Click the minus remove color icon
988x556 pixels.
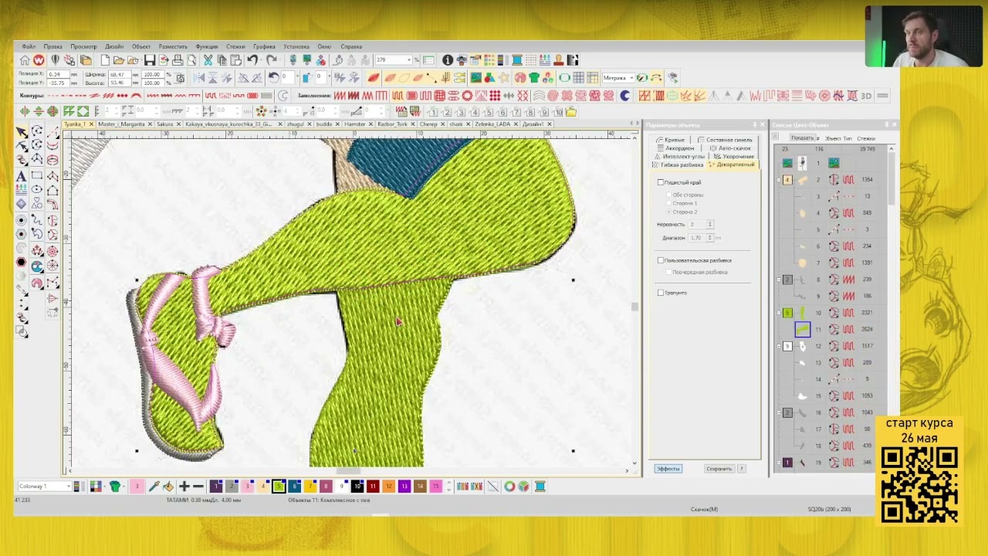(x=198, y=486)
